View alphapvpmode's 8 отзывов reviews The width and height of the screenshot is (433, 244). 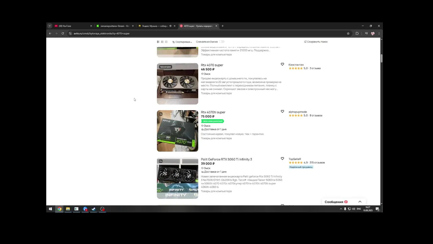[316, 116]
